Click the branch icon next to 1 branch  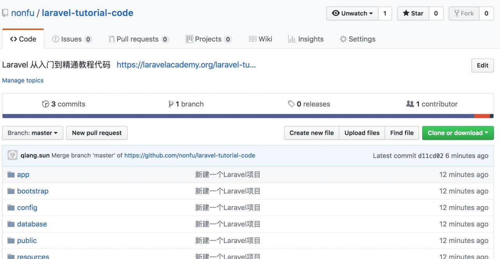tap(171, 104)
